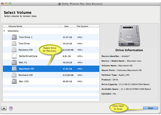Click the 8.81 GB size cell
This screenshot has height=115, width=161.
67,56
